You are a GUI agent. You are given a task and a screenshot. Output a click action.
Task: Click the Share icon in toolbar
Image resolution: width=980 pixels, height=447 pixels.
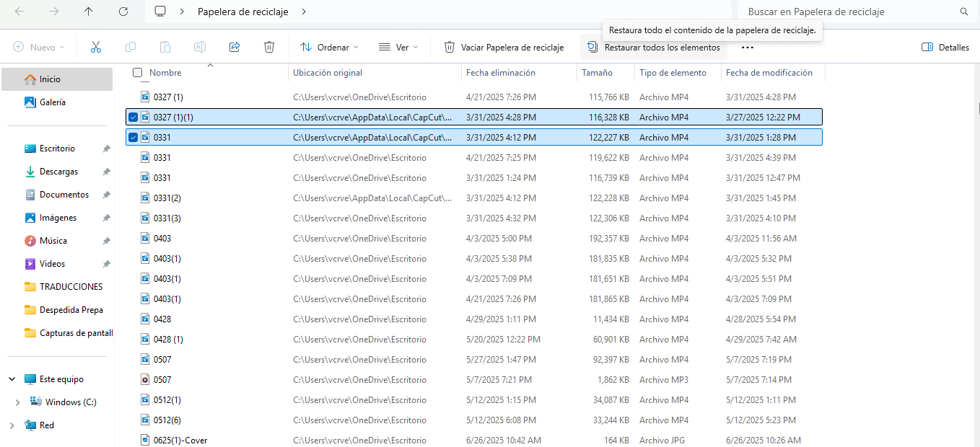pos(235,48)
